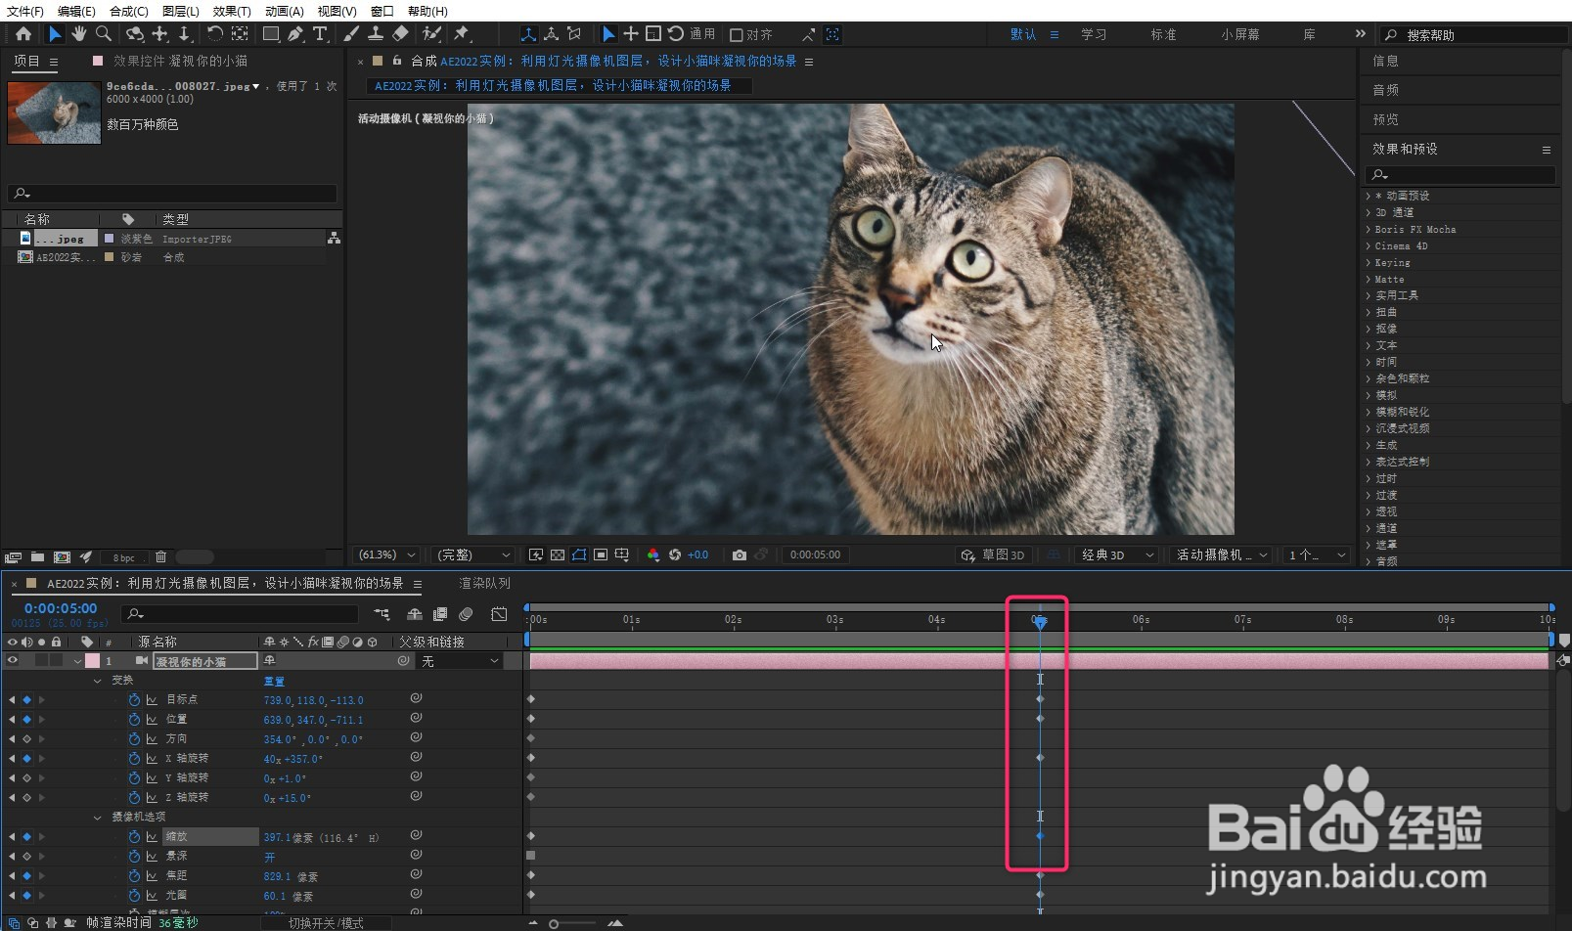Toggle the 对齐 snapping checkbox

click(737, 35)
